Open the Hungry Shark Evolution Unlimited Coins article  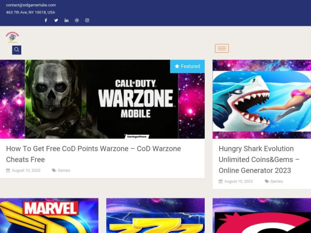[259, 159]
